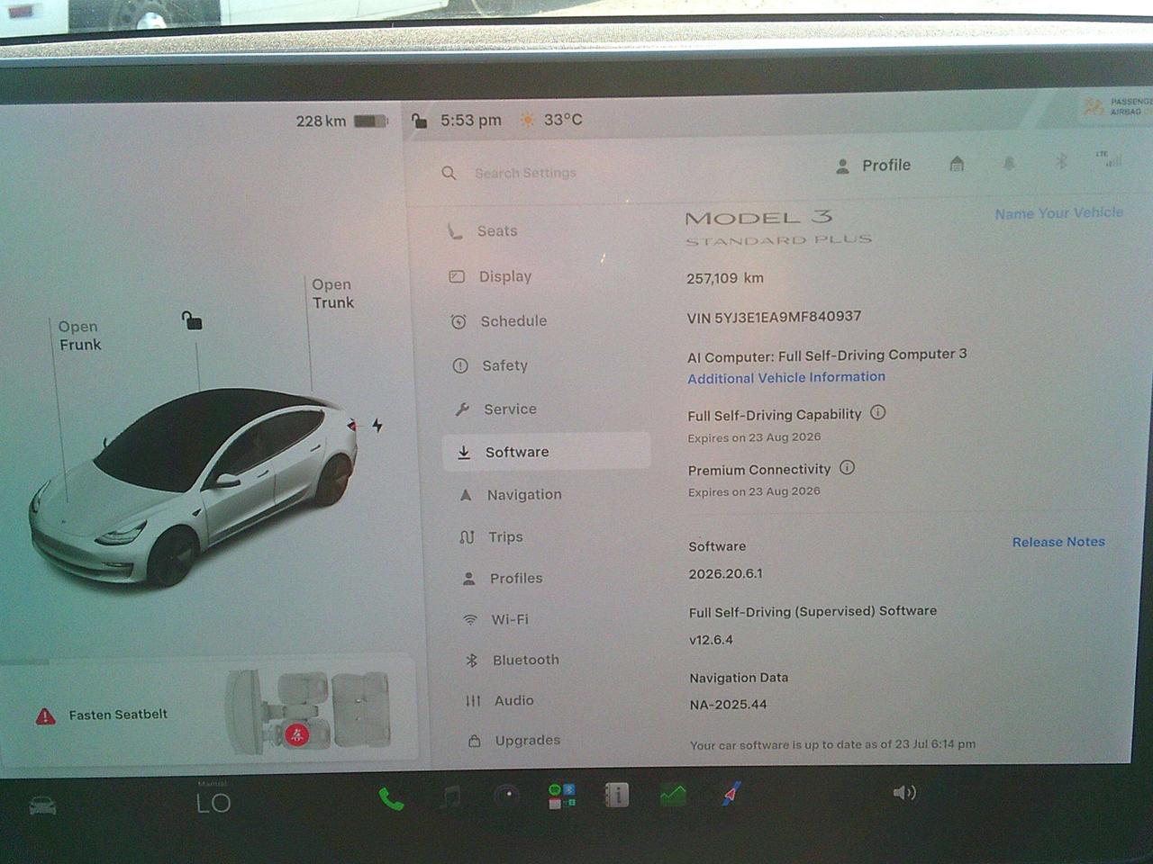
Task: Tap the NA-2025.44 navigation data text
Action: click(x=728, y=705)
